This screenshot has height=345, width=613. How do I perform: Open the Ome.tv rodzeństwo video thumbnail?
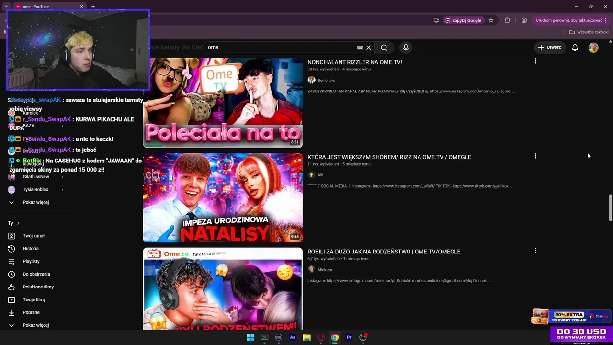point(223,288)
